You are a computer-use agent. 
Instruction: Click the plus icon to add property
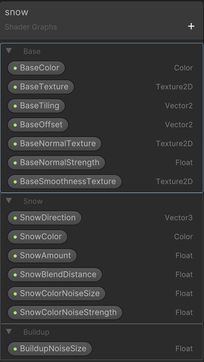191,26
